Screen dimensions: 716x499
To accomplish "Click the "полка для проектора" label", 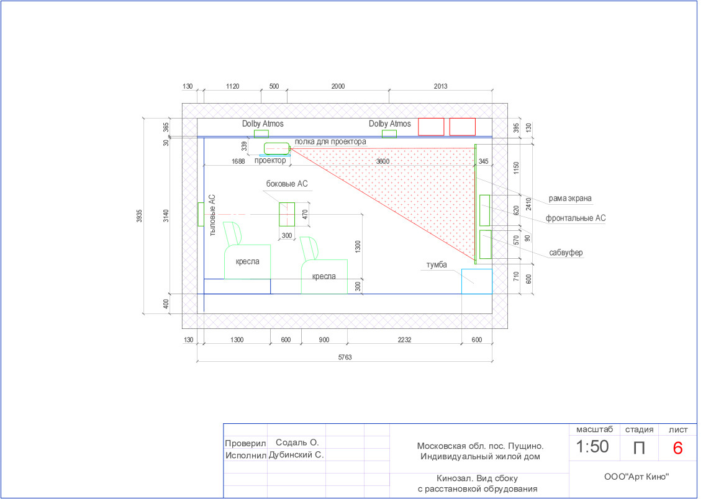I will click(x=330, y=142).
